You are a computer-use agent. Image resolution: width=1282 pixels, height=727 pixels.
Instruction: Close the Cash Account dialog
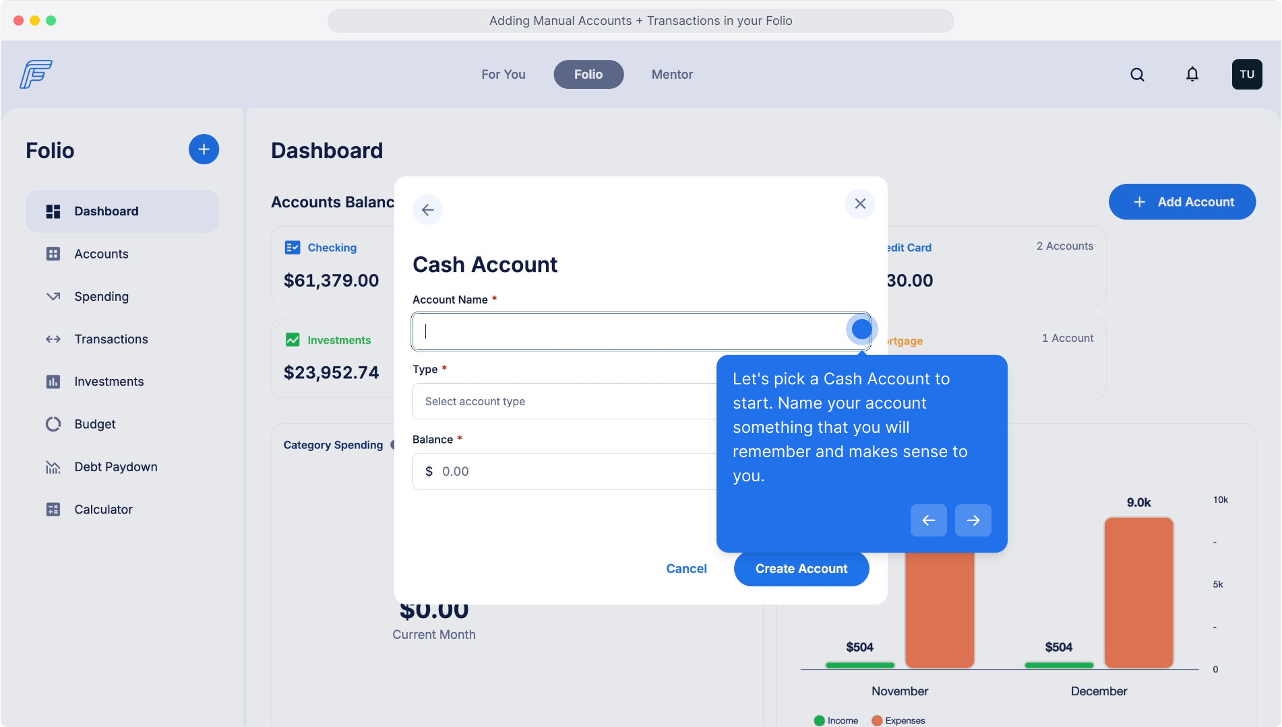pyautogui.click(x=860, y=203)
